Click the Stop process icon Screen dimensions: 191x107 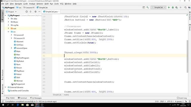[181, 7]
